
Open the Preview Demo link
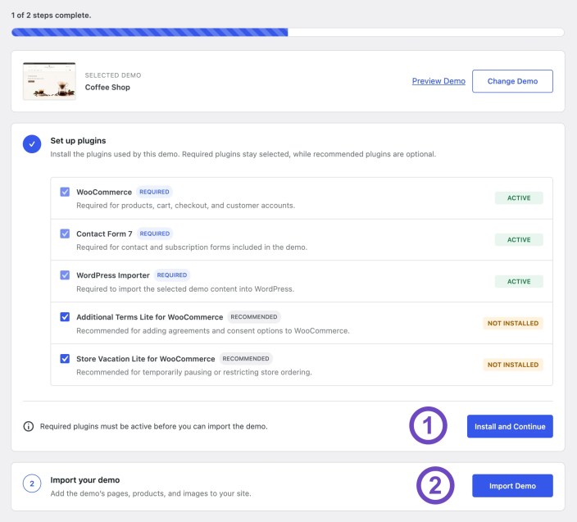click(x=438, y=81)
